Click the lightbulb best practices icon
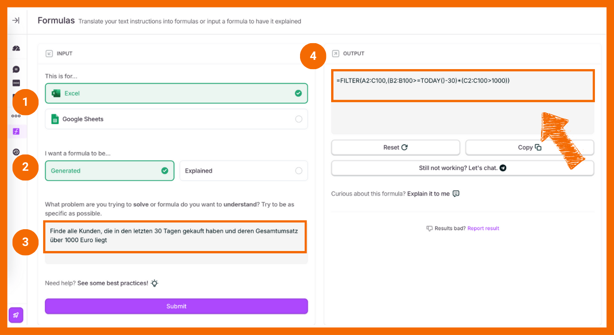This screenshot has width=614, height=335. [x=155, y=283]
